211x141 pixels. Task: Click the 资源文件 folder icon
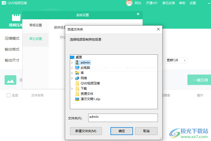(x=77, y=94)
